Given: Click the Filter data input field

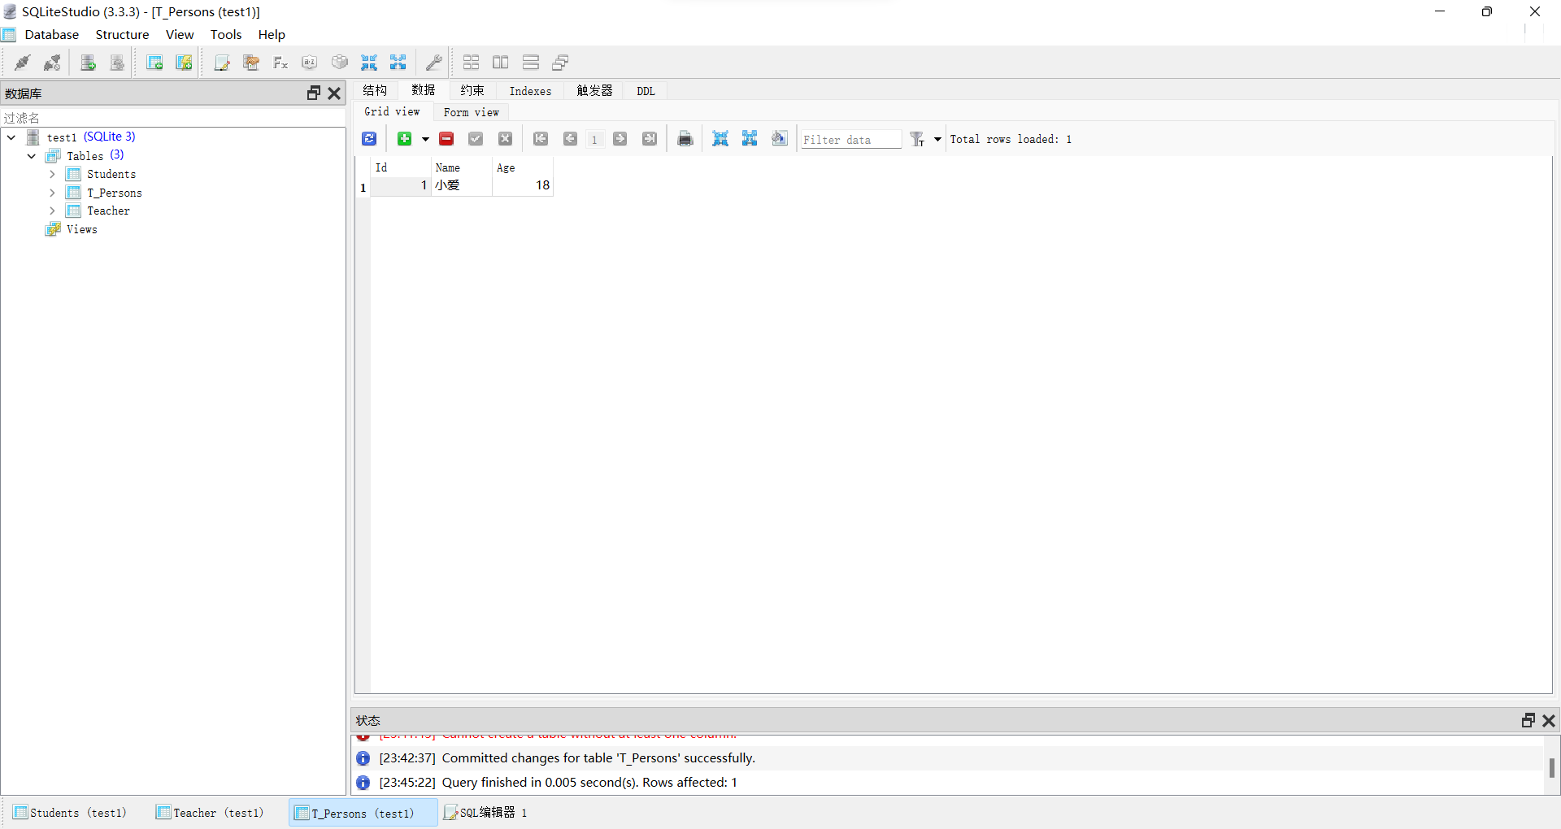Looking at the screenshot, I should (x=850, y=139).
